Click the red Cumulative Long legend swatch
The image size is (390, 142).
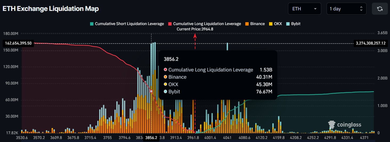(x=170, y=24)
